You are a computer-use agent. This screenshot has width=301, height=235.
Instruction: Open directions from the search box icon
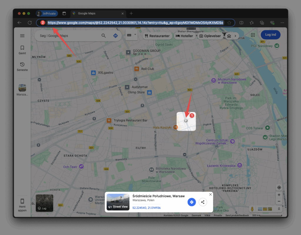(115, 35)
